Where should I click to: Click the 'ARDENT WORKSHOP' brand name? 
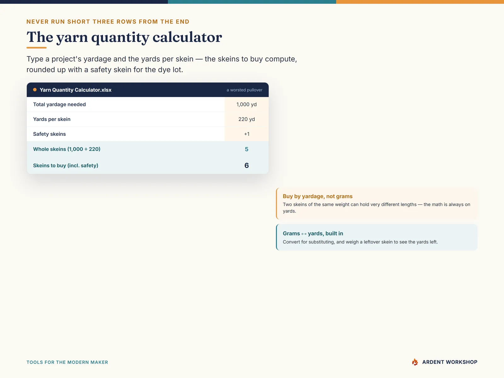coord(450,362)
